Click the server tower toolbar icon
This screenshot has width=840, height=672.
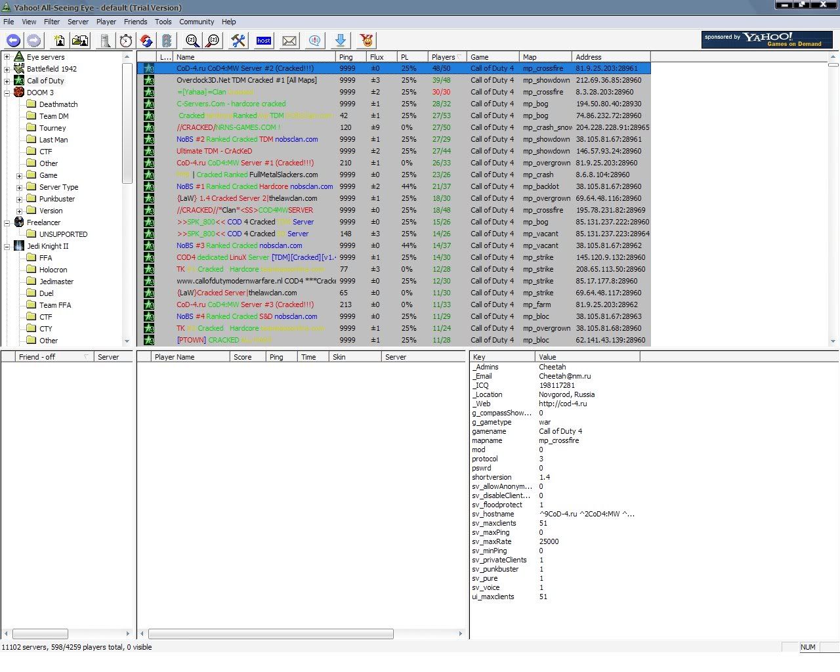[x=105, y=41]
